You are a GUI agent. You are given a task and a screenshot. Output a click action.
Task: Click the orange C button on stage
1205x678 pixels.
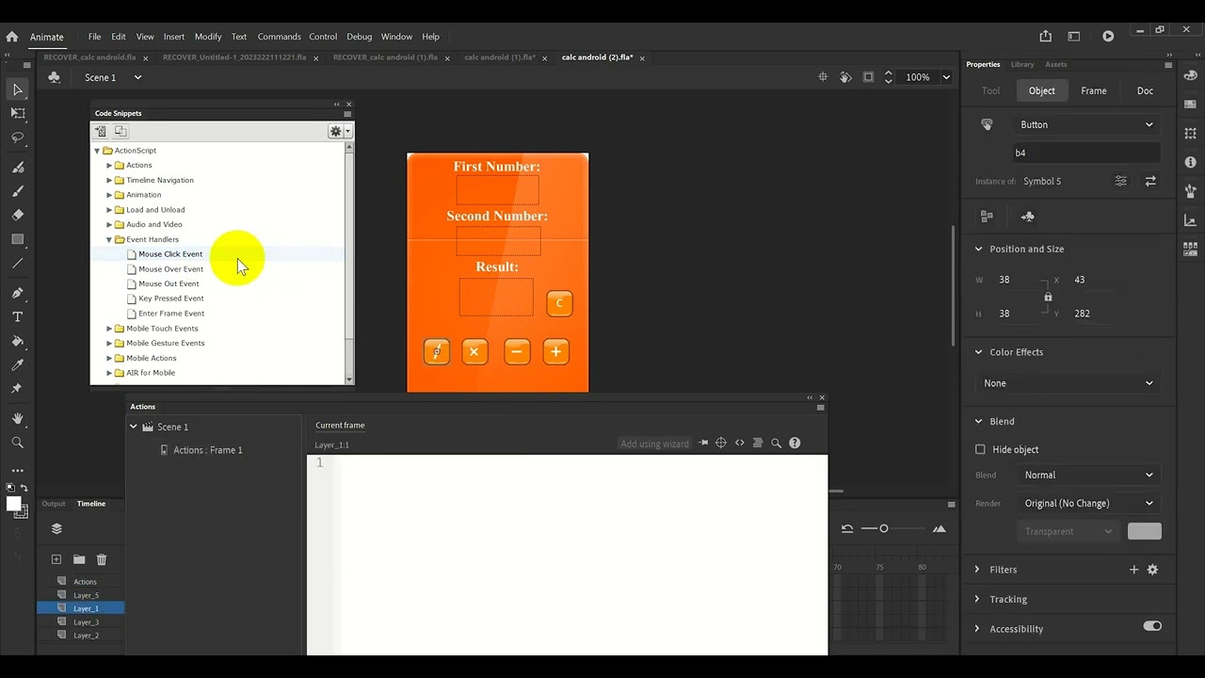[559, 303]
